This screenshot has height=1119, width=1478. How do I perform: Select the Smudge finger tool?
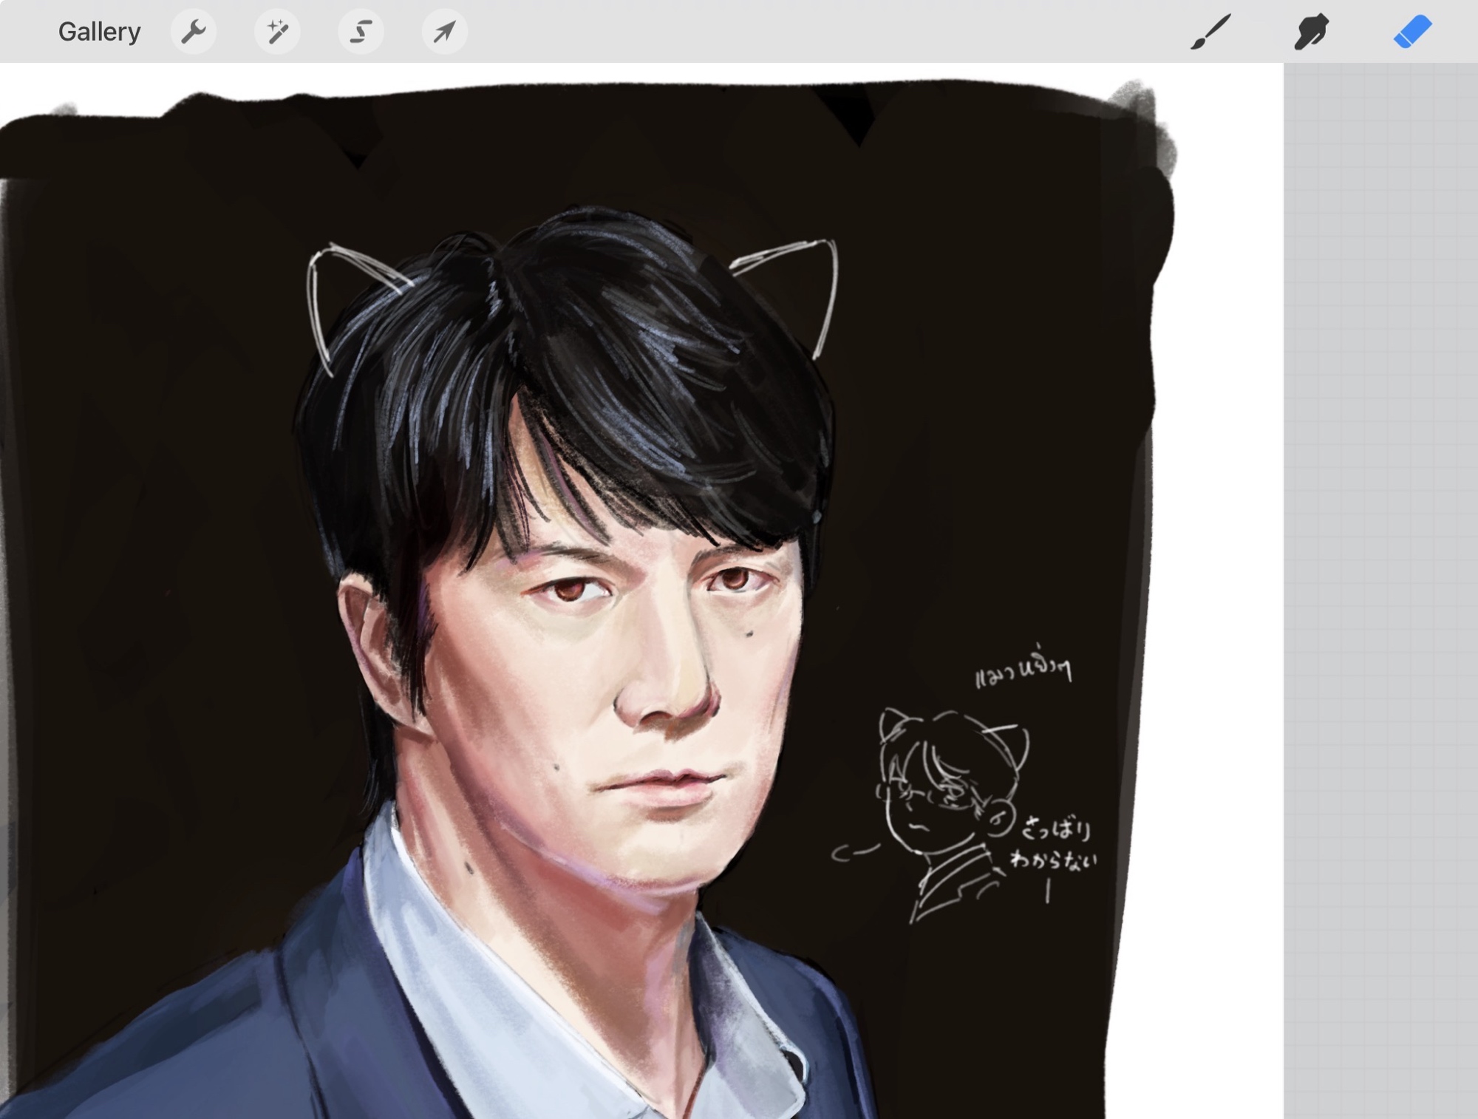coord(1311,32)
